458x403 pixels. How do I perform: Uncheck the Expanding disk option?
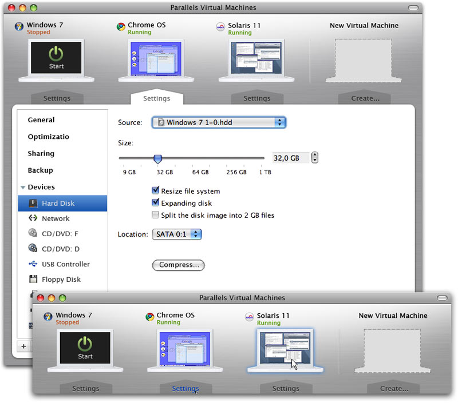point(155,203)
